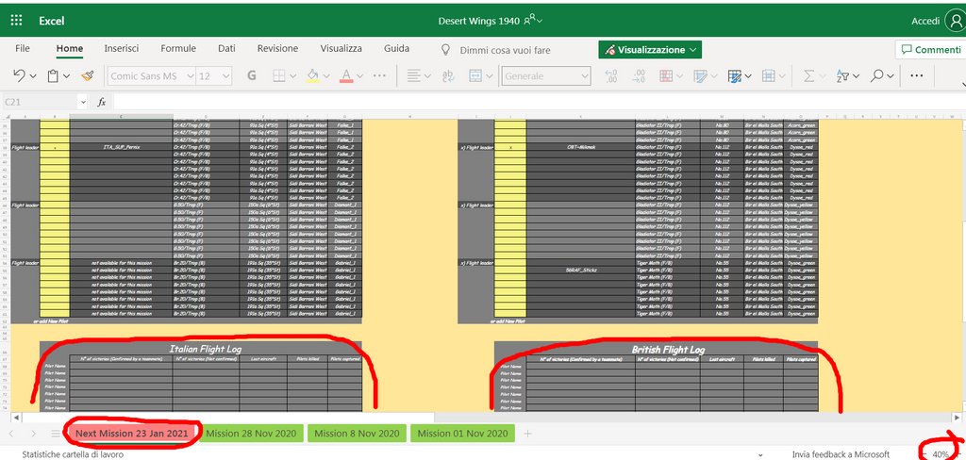The width and height of the screenshot is (966, 460).
Task: Click Invia feedback a Microsoft
Action: [x=841, y=454]
